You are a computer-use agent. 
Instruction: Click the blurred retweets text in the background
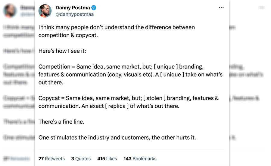[x=17, y=158]
